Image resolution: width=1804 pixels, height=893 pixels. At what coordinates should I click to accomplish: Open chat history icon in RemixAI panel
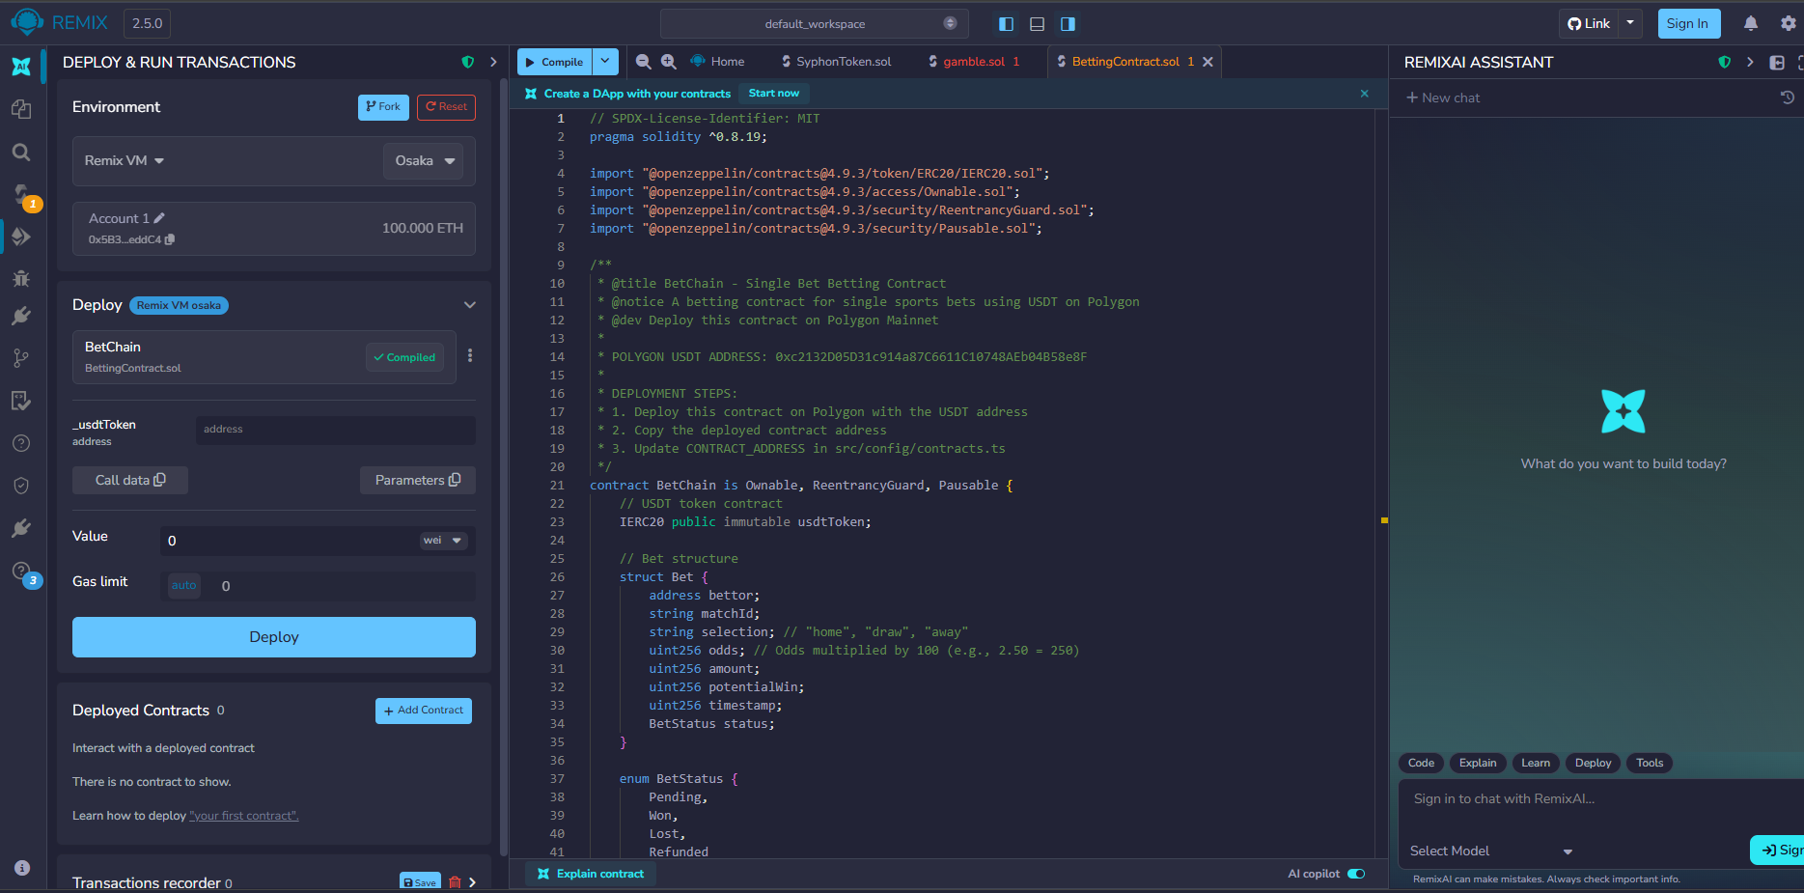(1787, 98)
